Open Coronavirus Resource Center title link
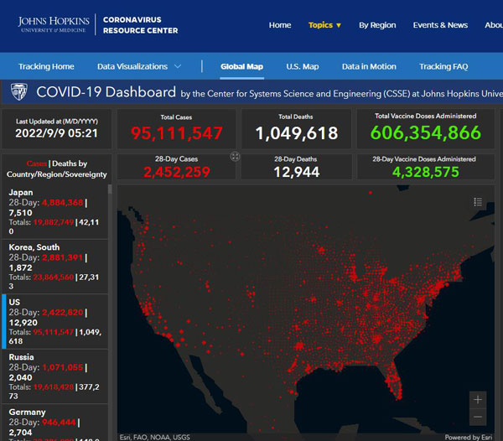The image size is (503, 441). pos(140,25)
